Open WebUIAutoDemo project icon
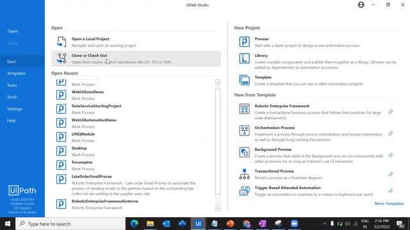410x230 pixels. [x=61, y=95]
